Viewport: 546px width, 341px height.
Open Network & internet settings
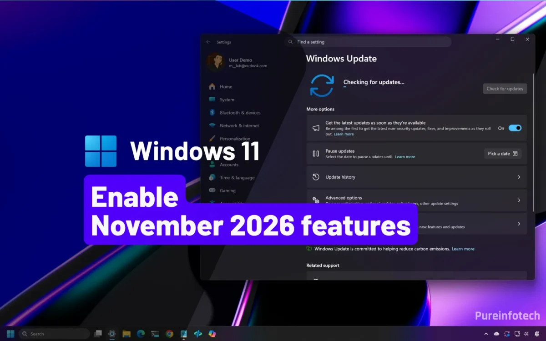tap(239, 126)
